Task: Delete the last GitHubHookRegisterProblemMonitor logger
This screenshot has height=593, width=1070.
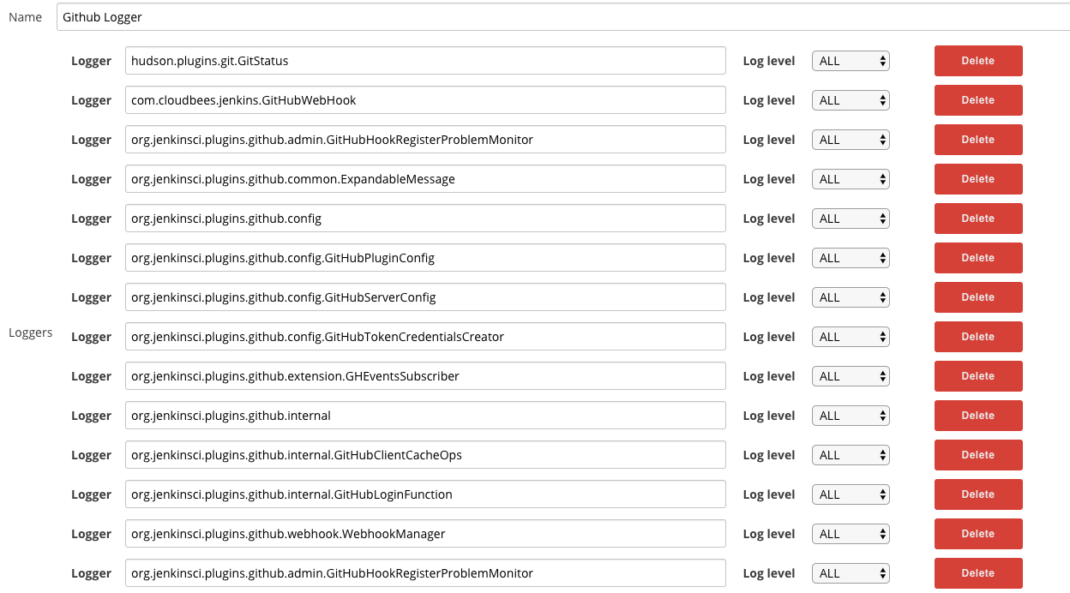Action: point(977,572)
